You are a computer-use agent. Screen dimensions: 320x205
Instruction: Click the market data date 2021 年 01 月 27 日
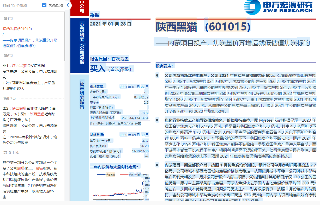(134, 87)
